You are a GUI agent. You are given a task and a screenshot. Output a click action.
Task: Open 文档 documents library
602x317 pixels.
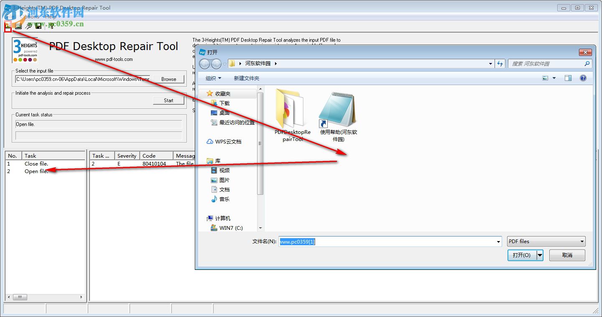[220, 190]
